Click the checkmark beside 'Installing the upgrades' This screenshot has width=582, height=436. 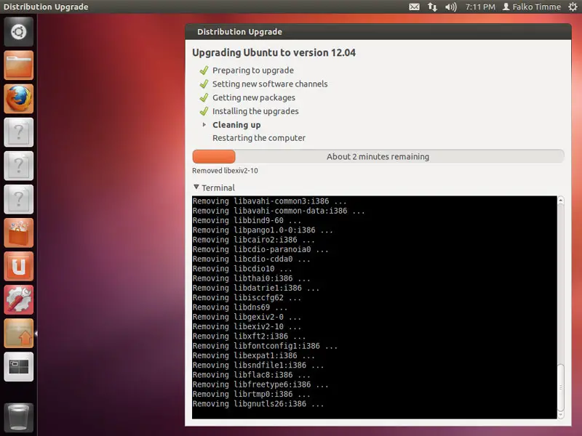(x=204, y=111)
